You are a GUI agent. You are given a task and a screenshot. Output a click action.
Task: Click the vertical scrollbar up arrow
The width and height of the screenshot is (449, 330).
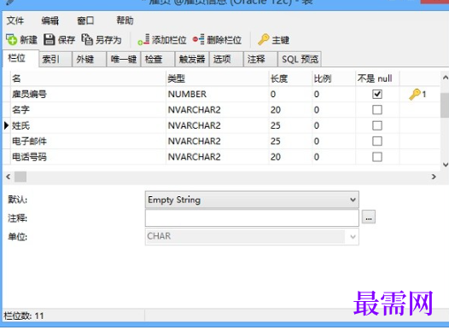pyautogui.click(x=445, y=78)
